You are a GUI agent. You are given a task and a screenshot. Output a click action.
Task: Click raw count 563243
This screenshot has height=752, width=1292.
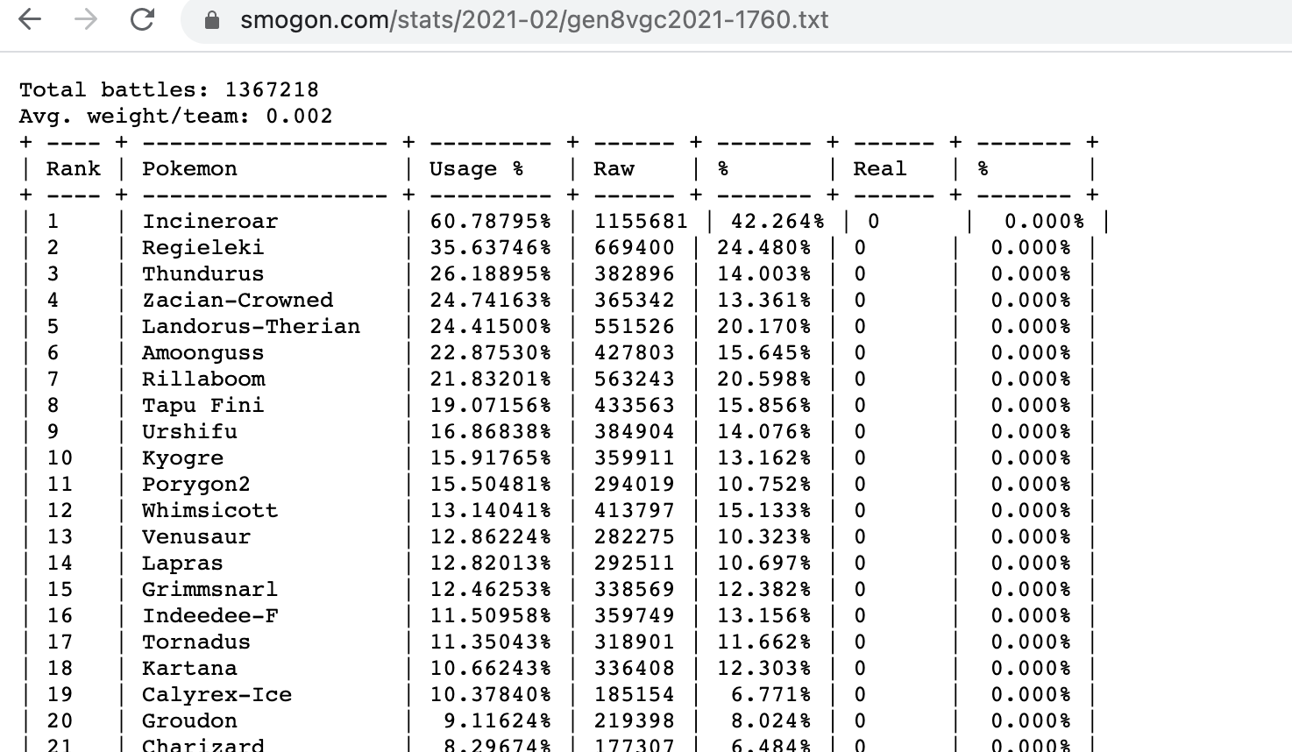[x=634, y=379]
